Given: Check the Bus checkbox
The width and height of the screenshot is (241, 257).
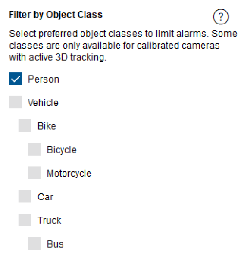Looking at the screenshot, I should pyautogui.click(x=34, y=243).
